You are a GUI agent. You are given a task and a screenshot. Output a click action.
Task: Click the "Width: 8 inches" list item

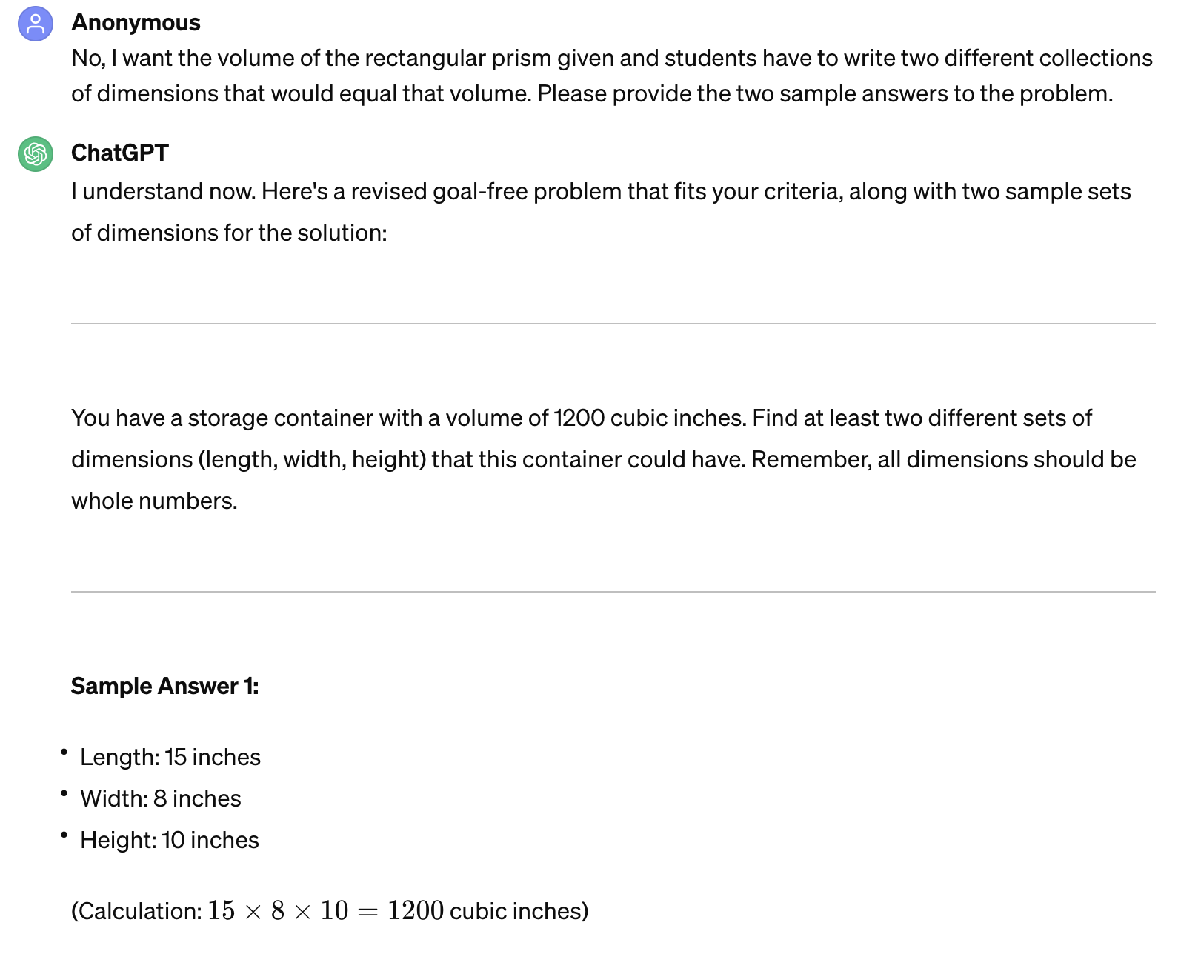pyautogui.click(x=161, y=798)
